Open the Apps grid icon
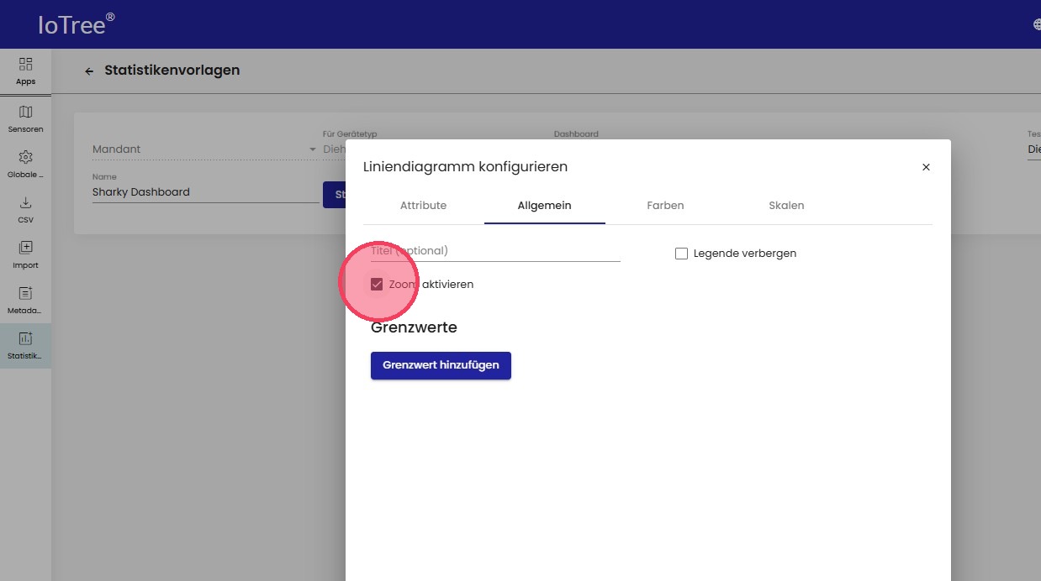This screenshot has height=581, width=1041. [x=25, y=65]
